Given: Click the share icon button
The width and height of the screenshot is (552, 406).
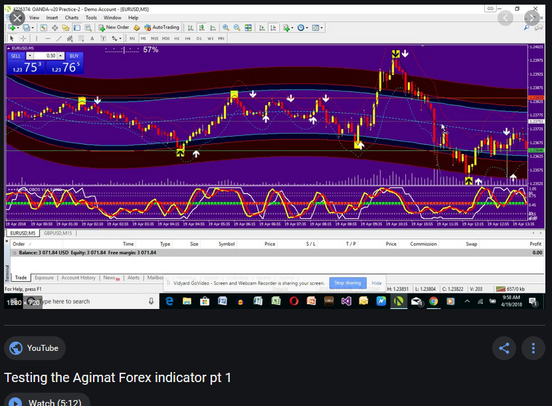Looking at the screenshot, I should click(504, 348).
